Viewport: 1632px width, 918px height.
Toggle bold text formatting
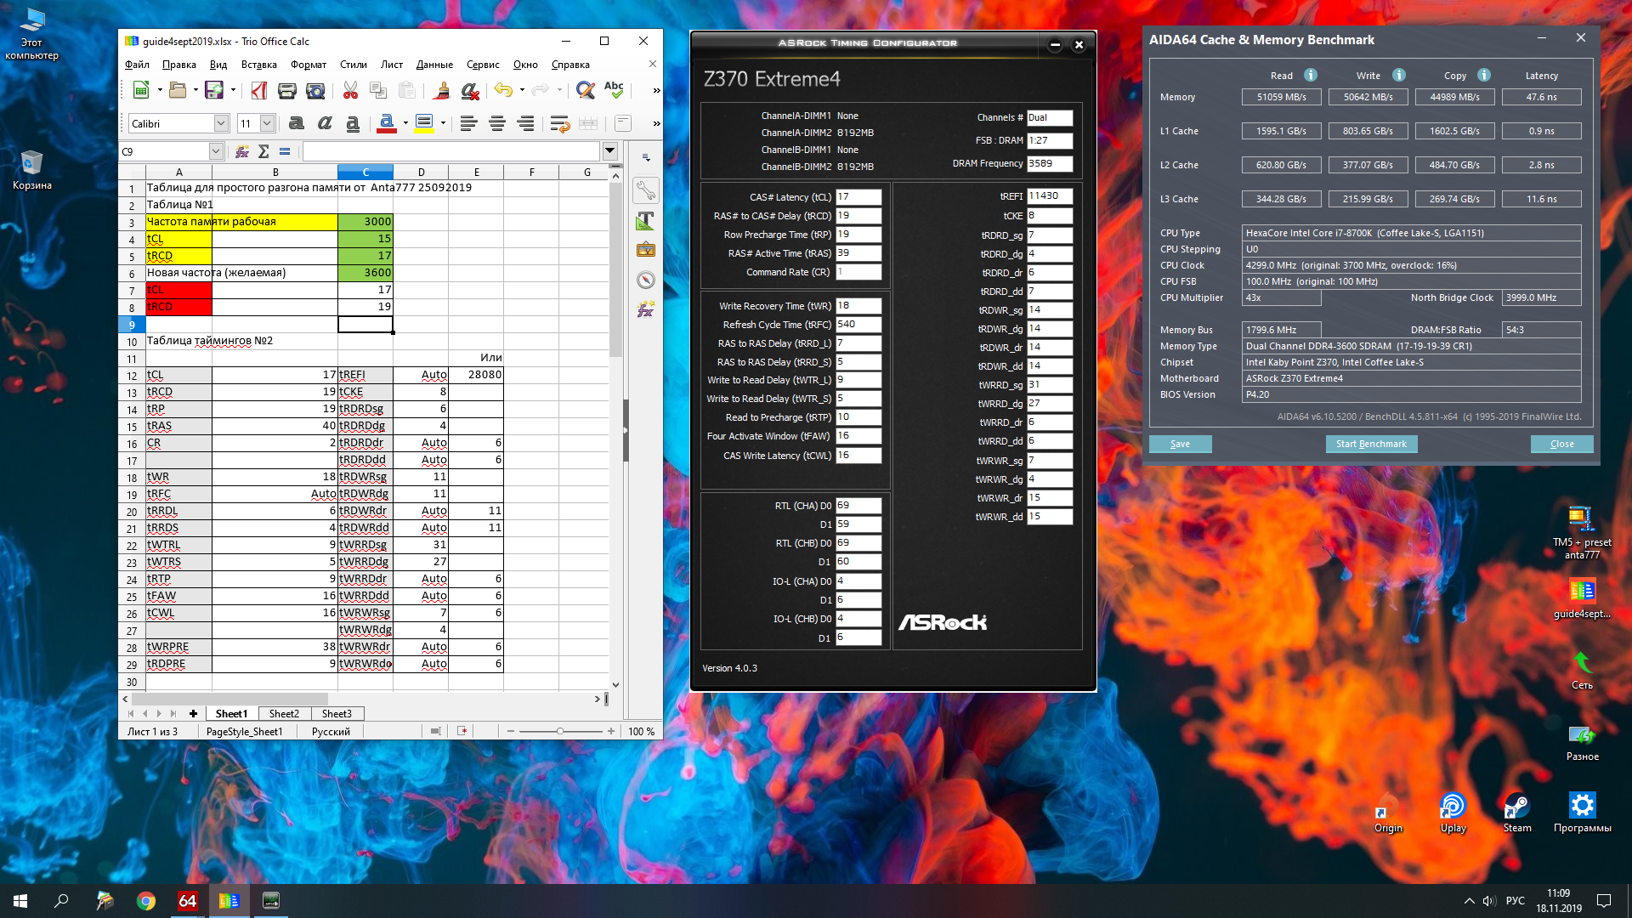tap(296, 123)
